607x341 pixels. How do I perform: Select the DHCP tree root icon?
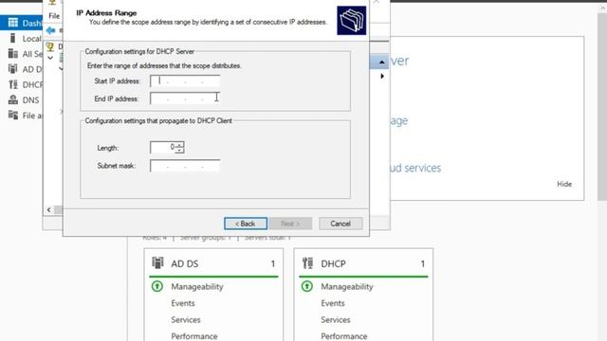[50, 46]
